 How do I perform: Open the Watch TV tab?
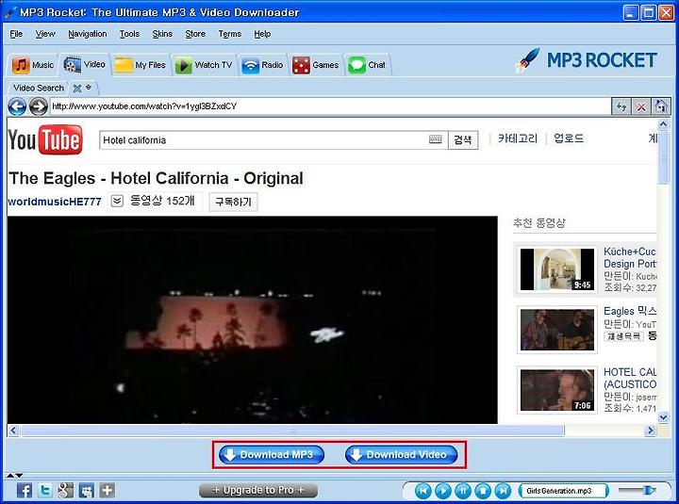click(204, 65)
